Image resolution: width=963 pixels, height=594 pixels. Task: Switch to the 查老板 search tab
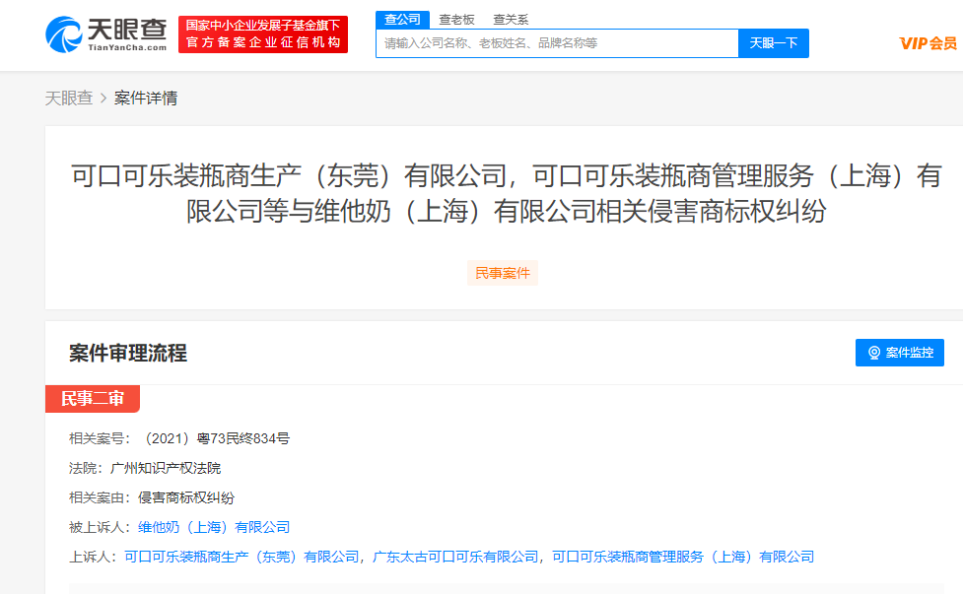point(456,19)
